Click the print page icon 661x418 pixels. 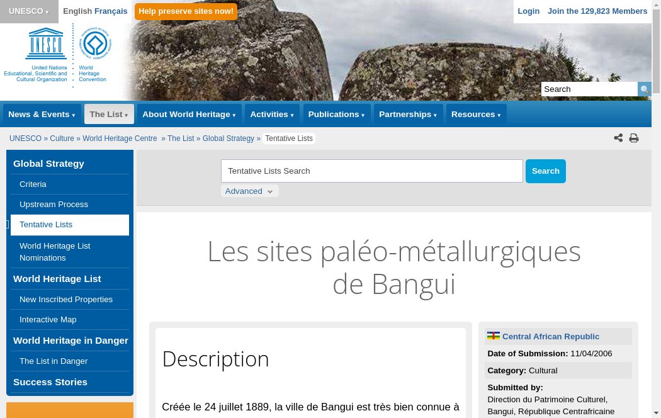pos(634,138)
